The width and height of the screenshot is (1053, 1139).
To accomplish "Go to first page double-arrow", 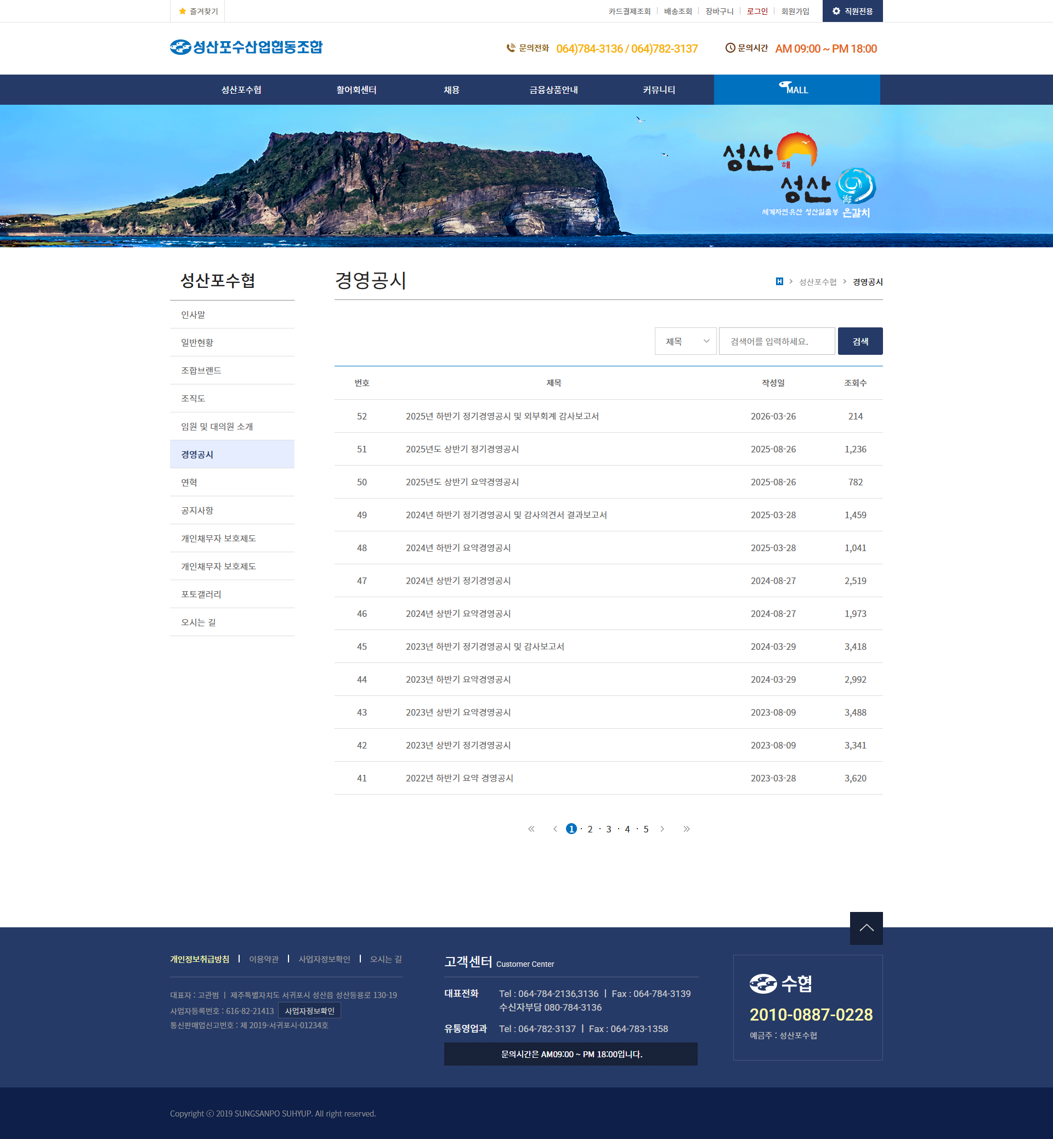I will click(x=531, y=829).
